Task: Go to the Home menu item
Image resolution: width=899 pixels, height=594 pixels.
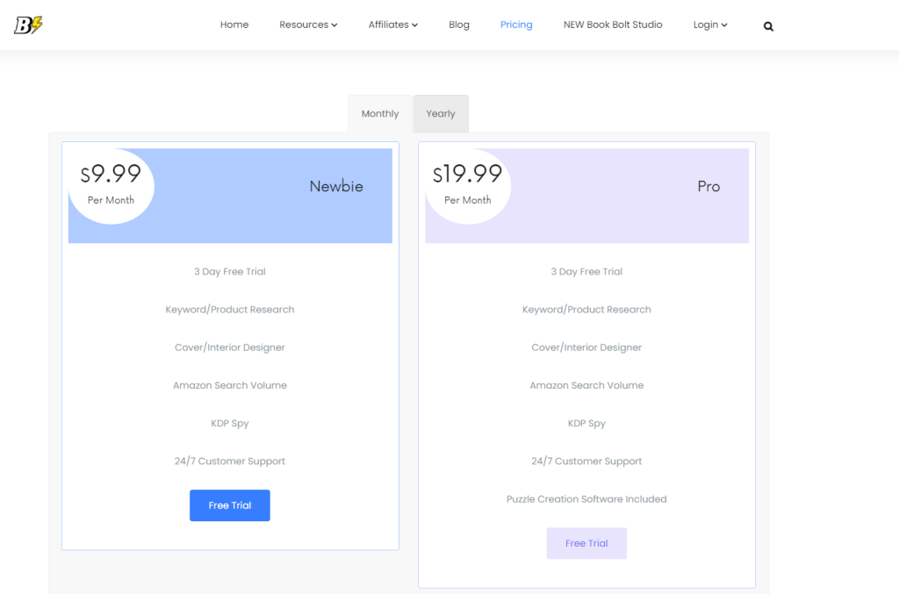Action: [234, 25]
